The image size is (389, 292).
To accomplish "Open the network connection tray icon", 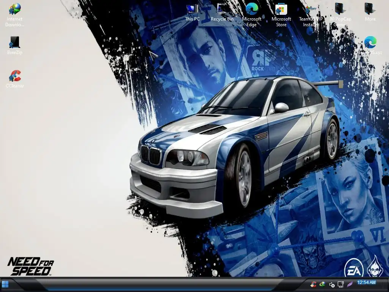I will (x=341, y=284).
